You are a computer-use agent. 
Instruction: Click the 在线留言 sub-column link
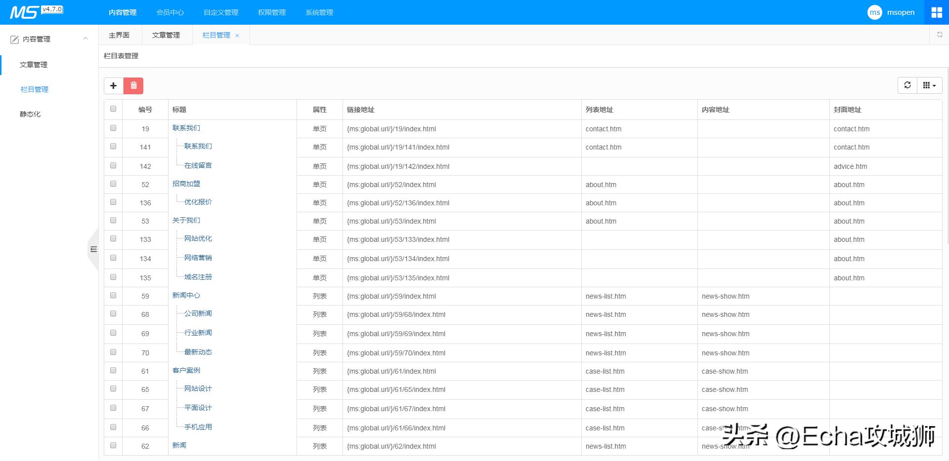point(198,166)
